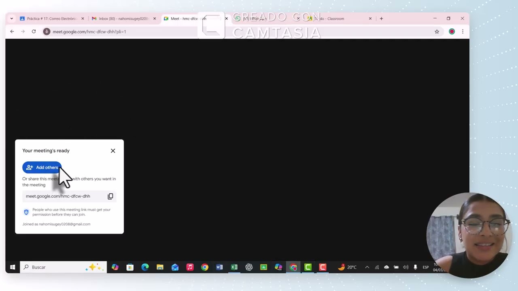Open the Chrome profile avatar
Viewport: 518px width, 291px height.
(452, 32)
